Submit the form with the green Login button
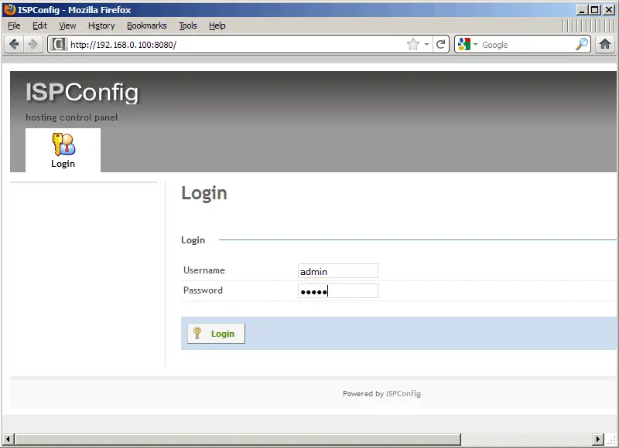 pyautogui.click(x=216, y=334)
